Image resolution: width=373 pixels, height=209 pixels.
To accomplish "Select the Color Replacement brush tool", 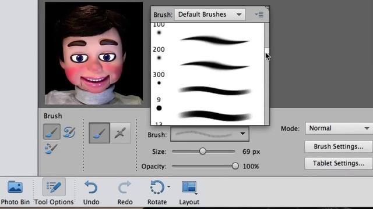I will click(51, 149).
